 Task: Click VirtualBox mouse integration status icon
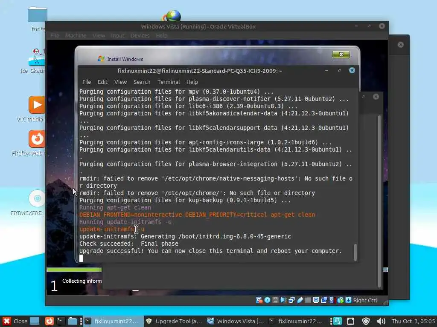(340, 300)
